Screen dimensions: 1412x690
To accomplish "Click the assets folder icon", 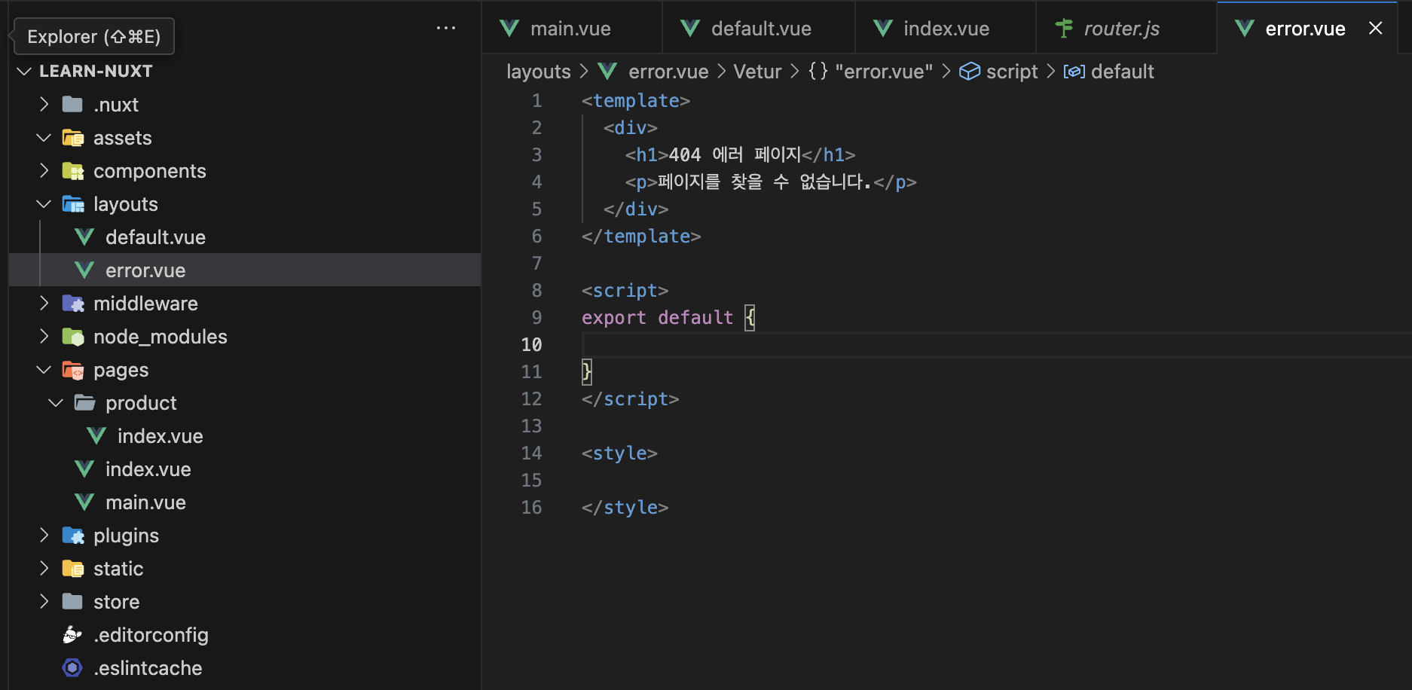I will click(x=73, y=137).
